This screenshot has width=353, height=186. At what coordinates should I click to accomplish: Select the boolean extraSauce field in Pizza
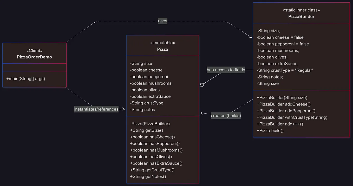(x=150, y=96)
